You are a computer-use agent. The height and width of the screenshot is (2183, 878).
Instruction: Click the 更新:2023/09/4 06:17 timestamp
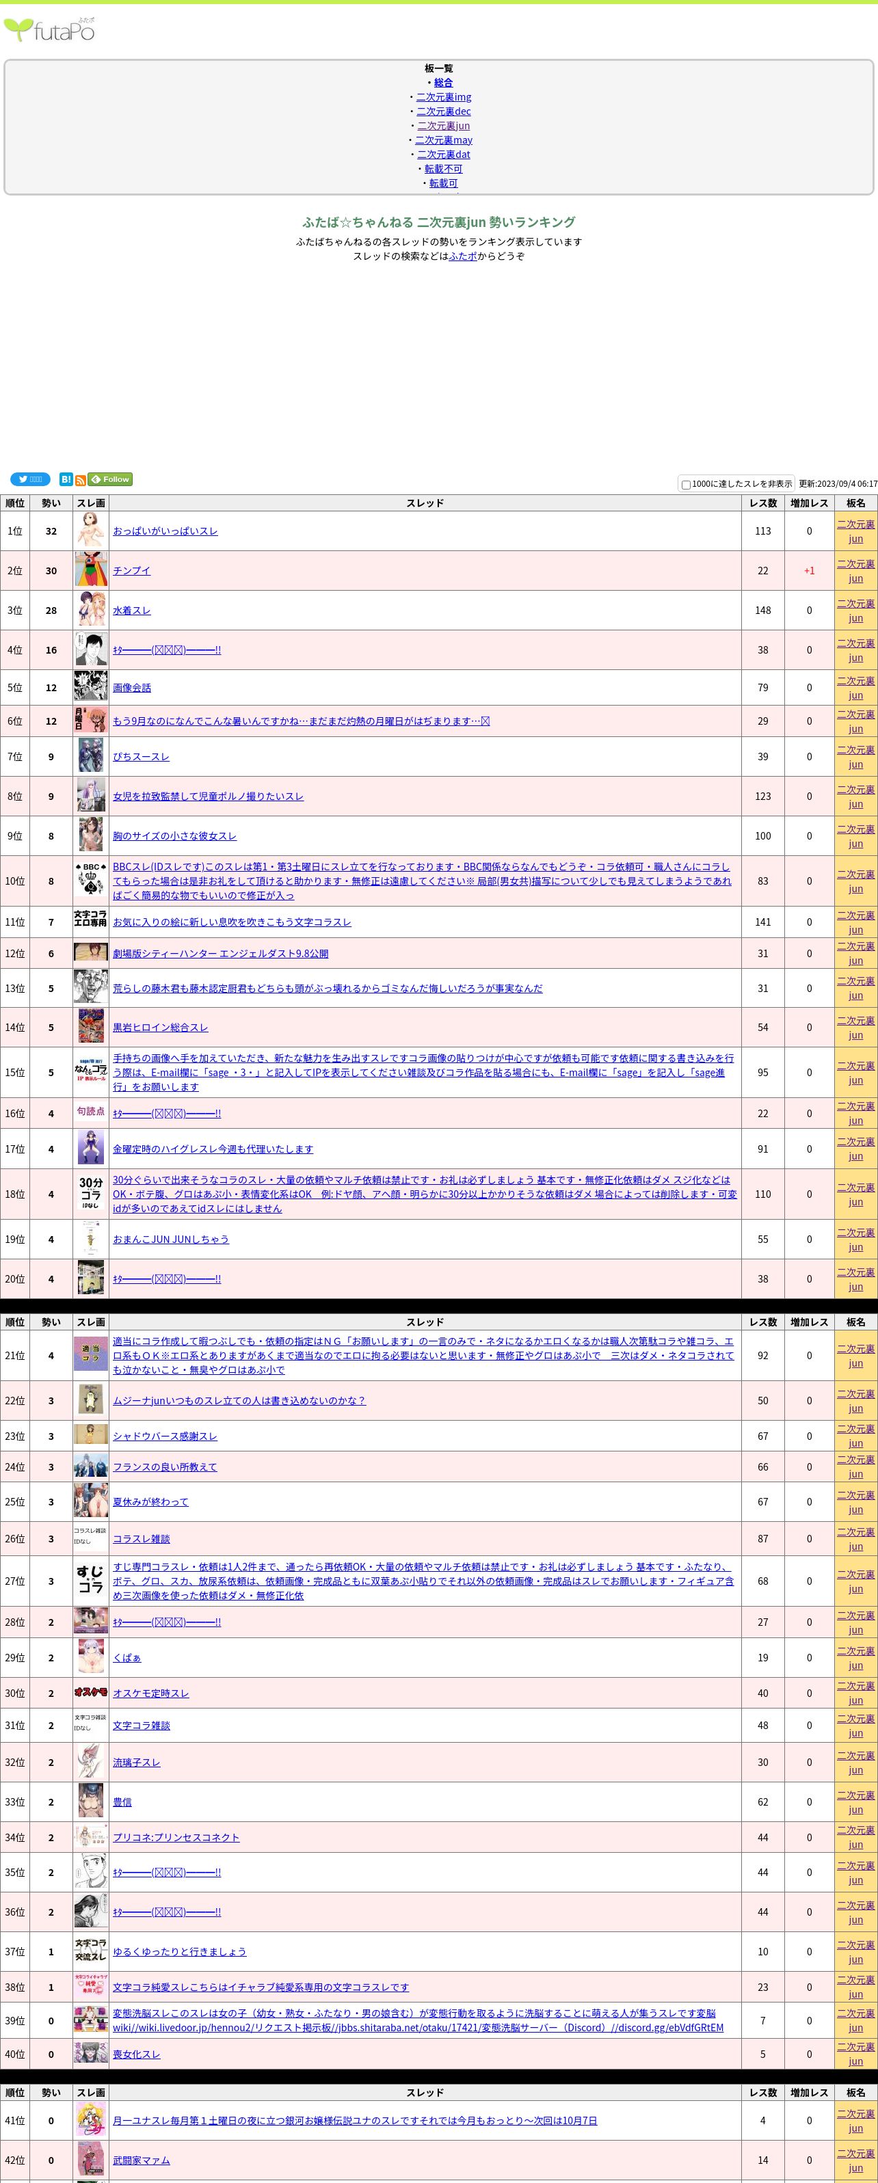coord(838,484)
